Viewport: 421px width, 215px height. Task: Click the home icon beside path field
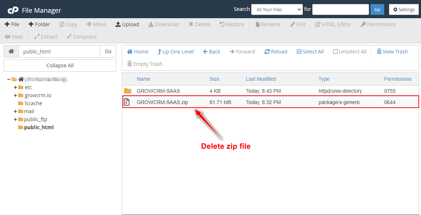pos(11,51)
